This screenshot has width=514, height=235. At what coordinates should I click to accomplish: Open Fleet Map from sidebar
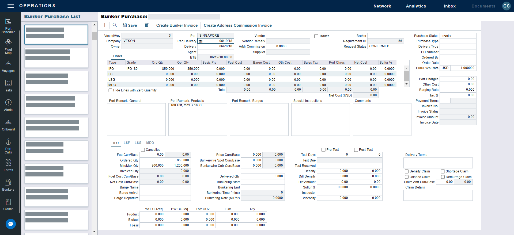(8, 47)
